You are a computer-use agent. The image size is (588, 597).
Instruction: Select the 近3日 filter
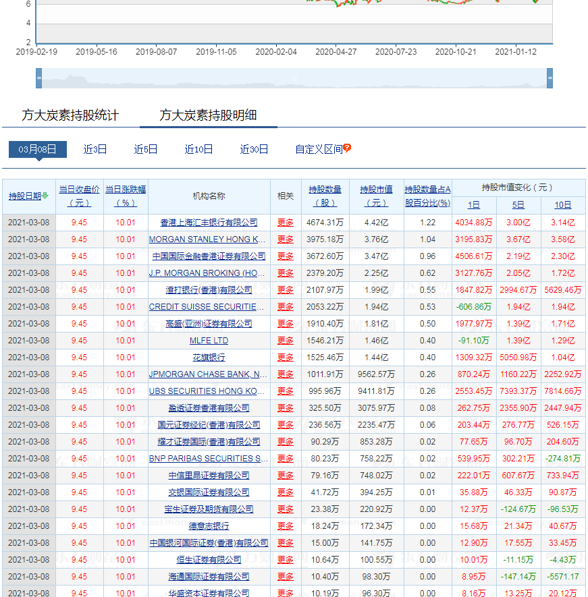(95, 149)
